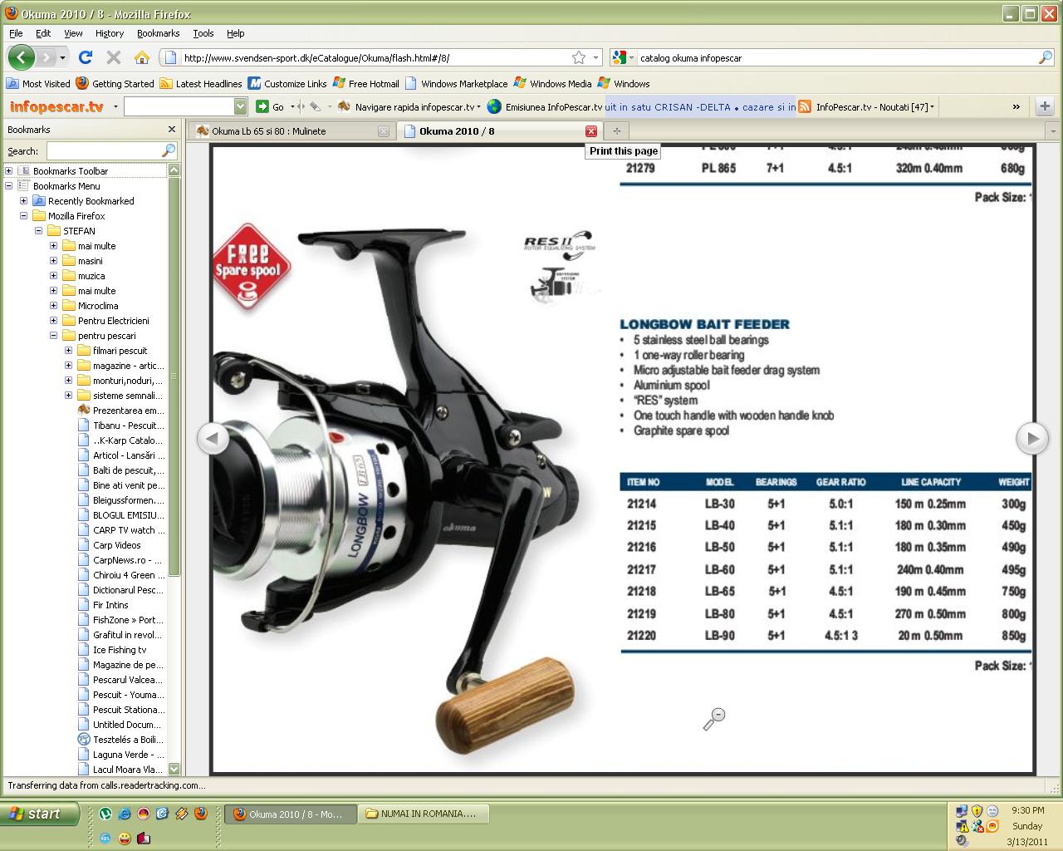Collapse the 'pentru pescari' folder
1063x851 pixels.
[x=54, y=336]
